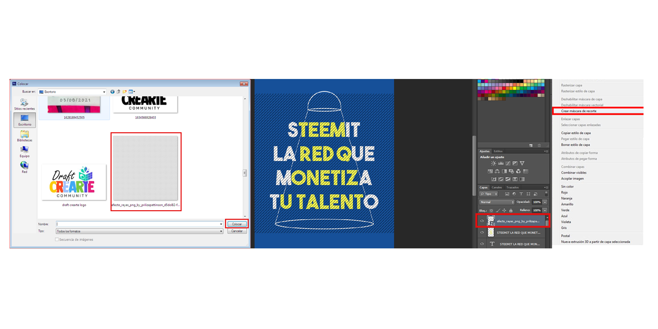Add a Curves adjustment from Ajustes panel
The image size is (658, 329).
[508, 163]
